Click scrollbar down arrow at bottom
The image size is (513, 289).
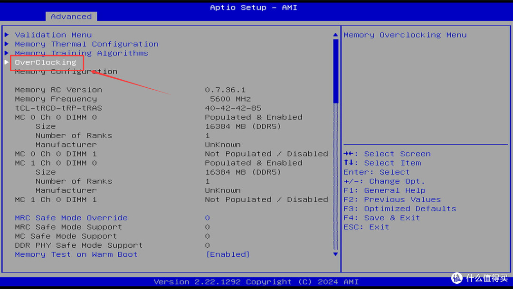point(336,254)
